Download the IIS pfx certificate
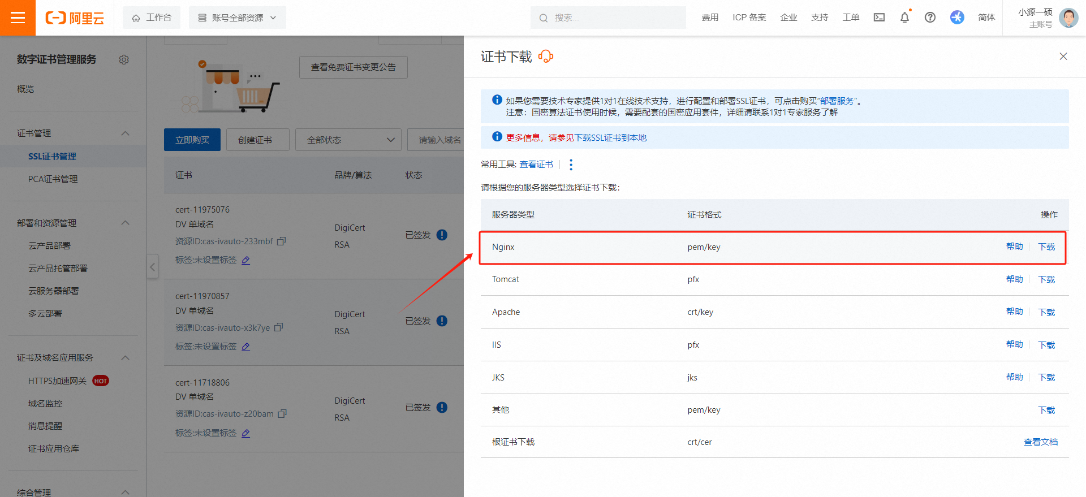Viewport: 1086px width, 497px height. click(x=1046, y=345)
